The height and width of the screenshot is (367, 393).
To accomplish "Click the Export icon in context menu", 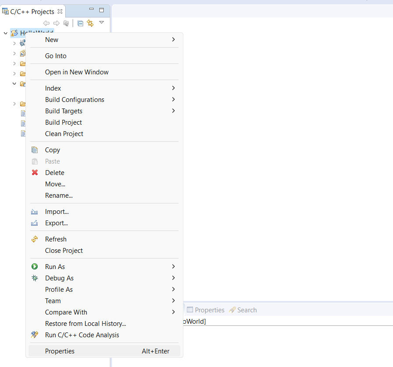I will click(35, 223).
